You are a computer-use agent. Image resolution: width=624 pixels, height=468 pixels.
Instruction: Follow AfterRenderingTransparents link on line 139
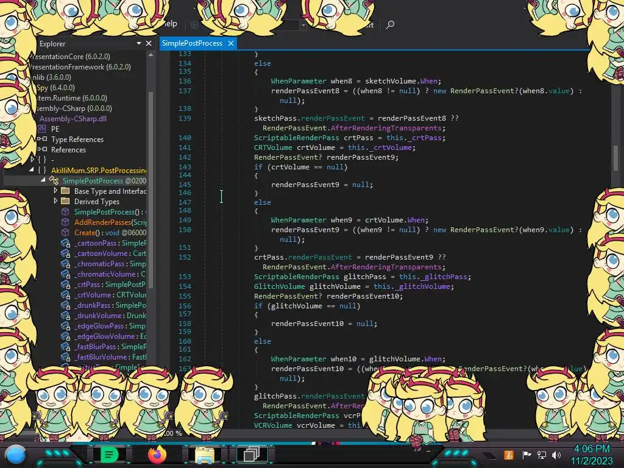coord(386,128)
